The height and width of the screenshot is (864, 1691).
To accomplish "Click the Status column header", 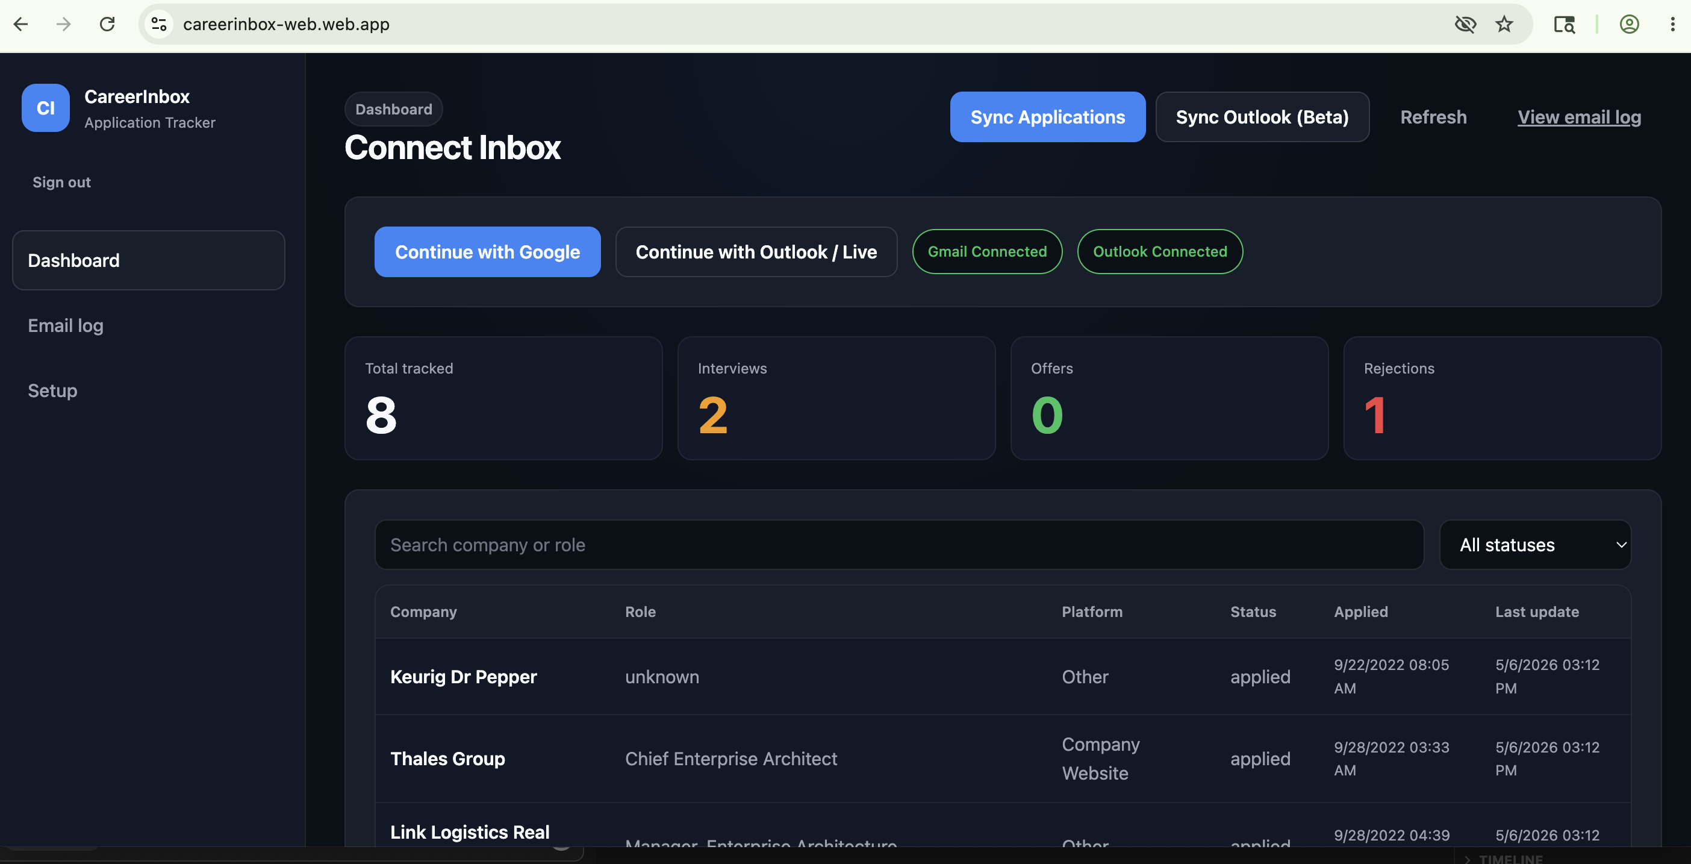I will pyautogui.click(x=1253, y=611).
